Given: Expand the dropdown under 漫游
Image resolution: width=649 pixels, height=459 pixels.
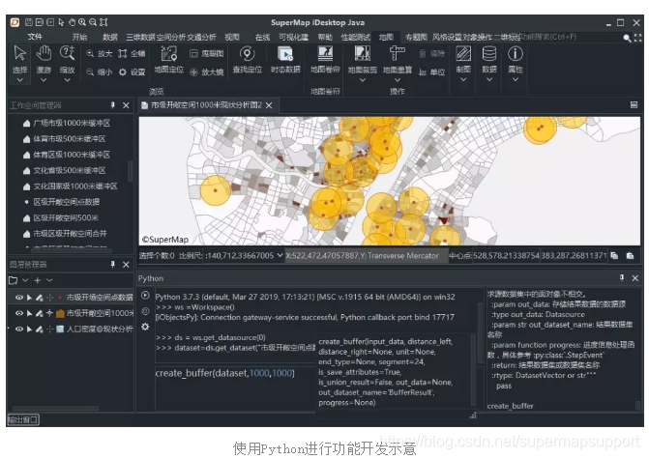Looking at the screenshot, I should tap(44, 80).
